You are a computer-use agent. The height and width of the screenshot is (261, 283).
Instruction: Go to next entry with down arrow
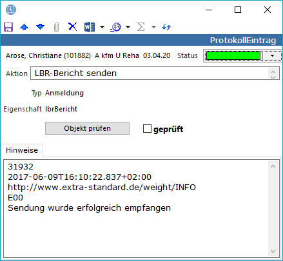pyautogui.click(x=40, y=27)
